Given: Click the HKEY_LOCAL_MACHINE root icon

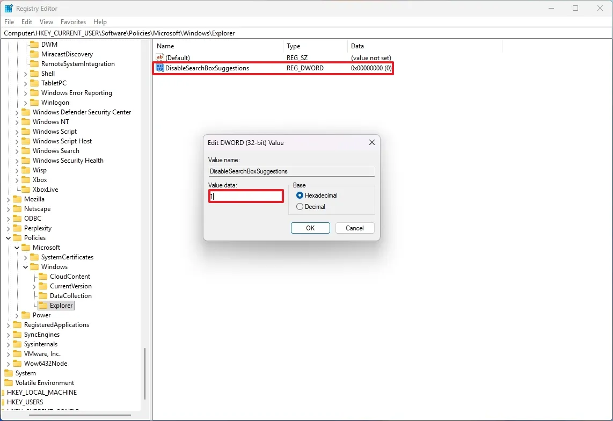Looking at the screenshot, I should click(x=4, y=393).
